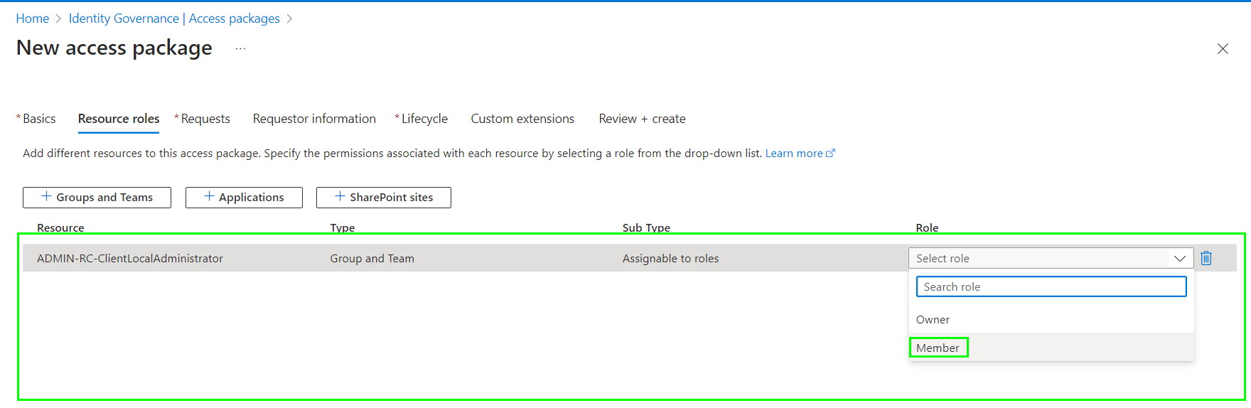The width and height of the screenshot is (1251, 408).
Task: Add SharePoint sites resource
Action: point(383,198)
